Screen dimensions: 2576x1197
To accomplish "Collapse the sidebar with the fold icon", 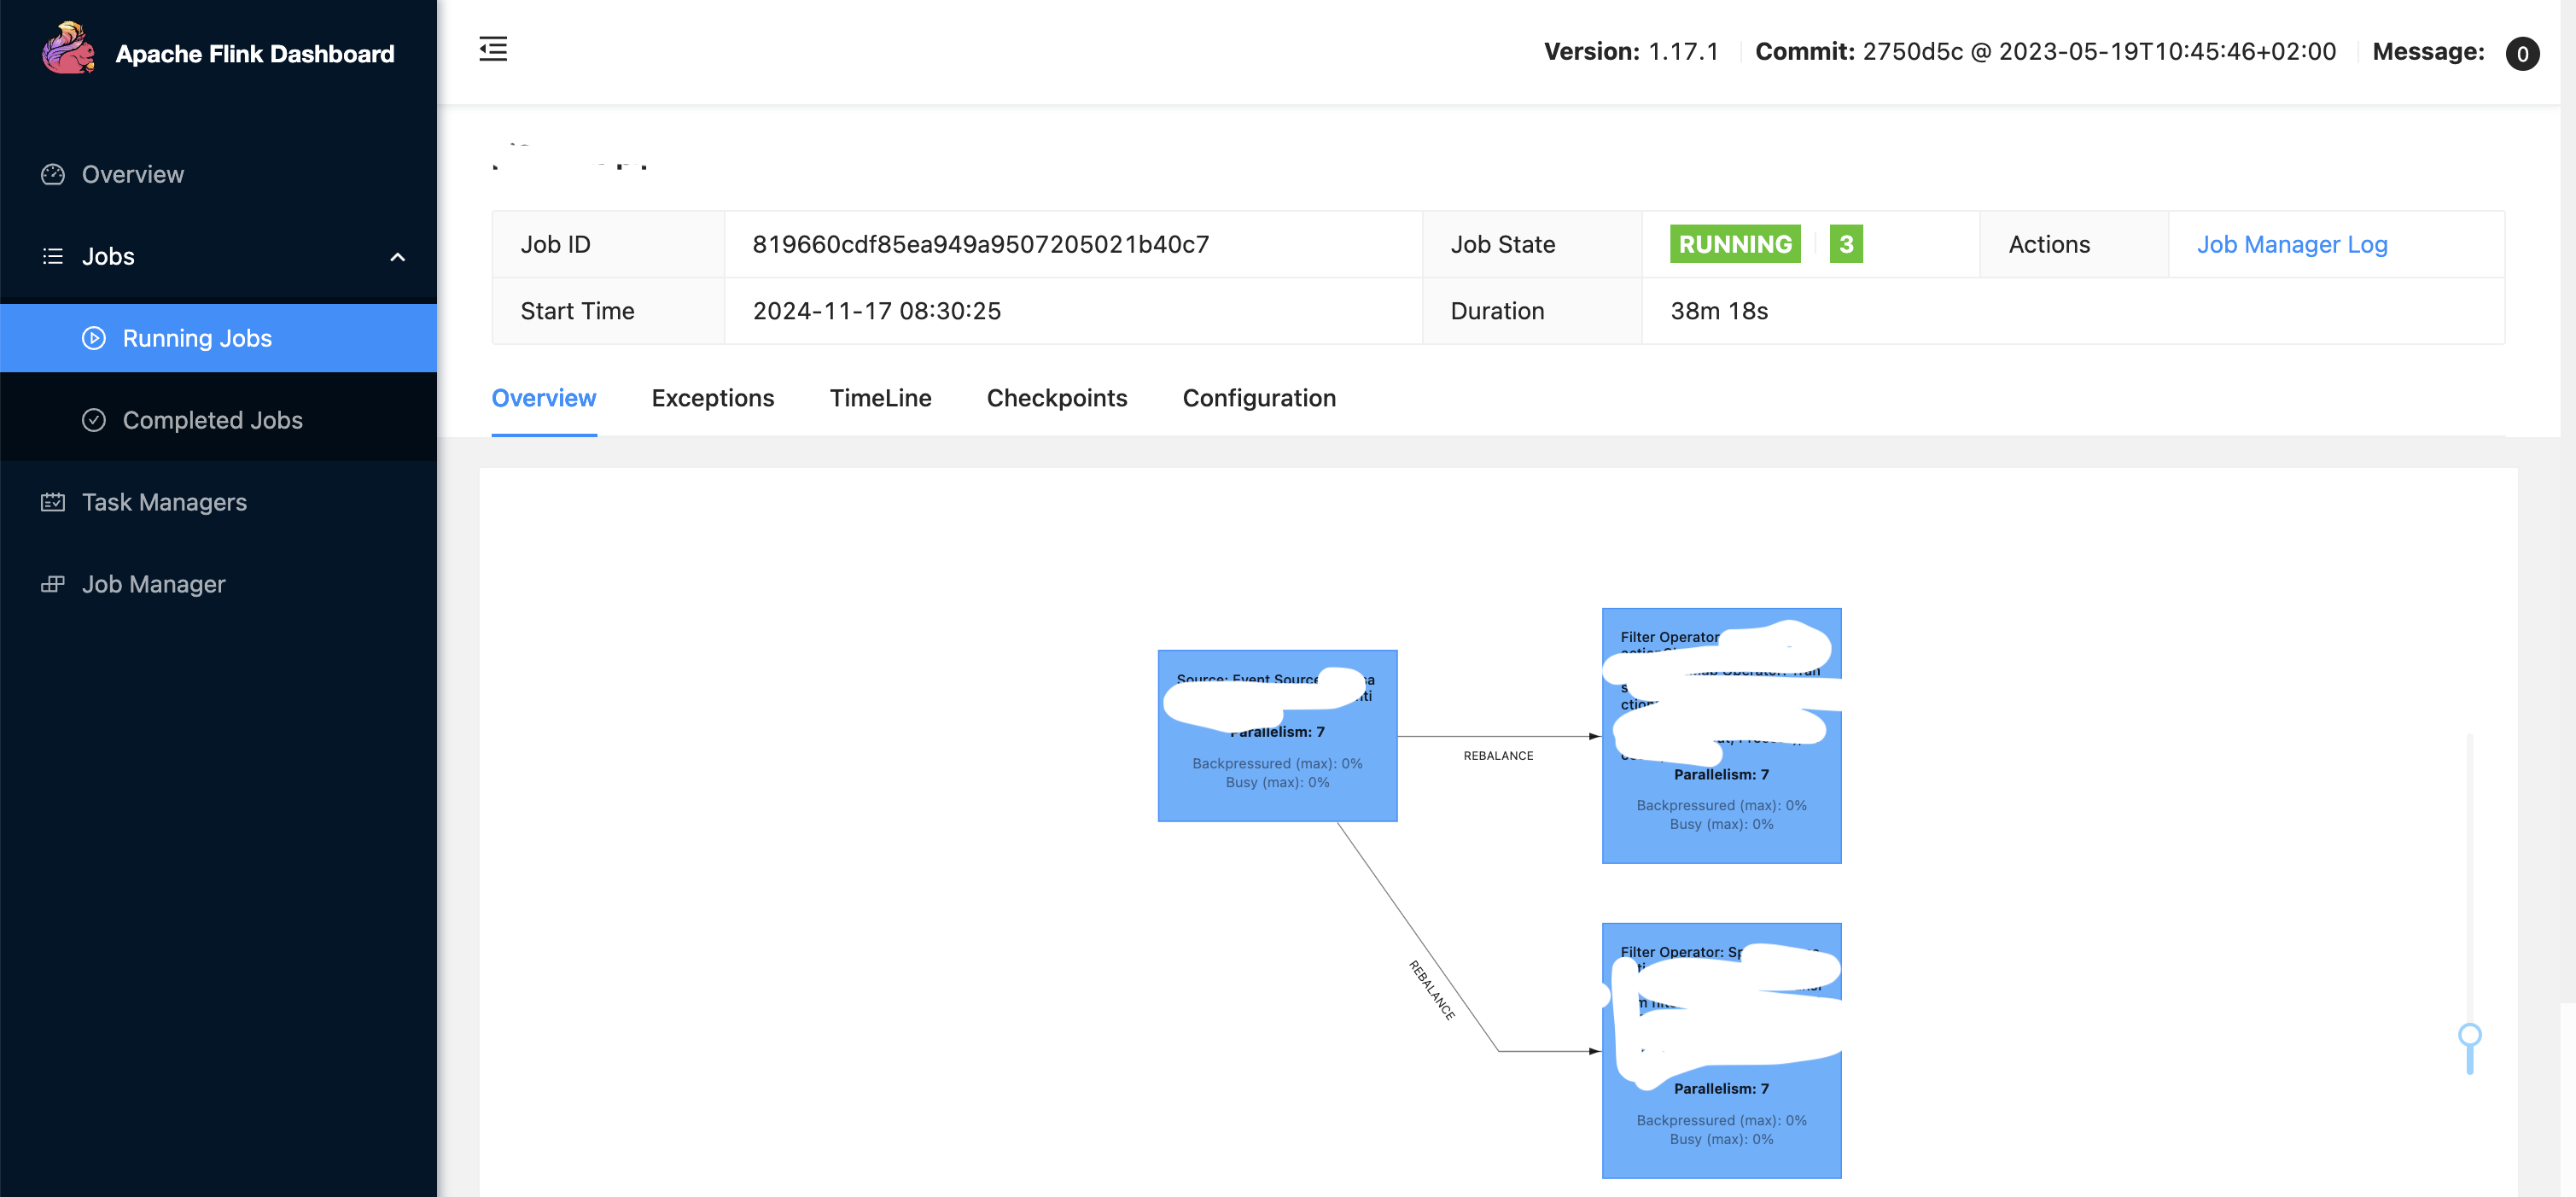I will pyautogui.click(x=493, y=49).
